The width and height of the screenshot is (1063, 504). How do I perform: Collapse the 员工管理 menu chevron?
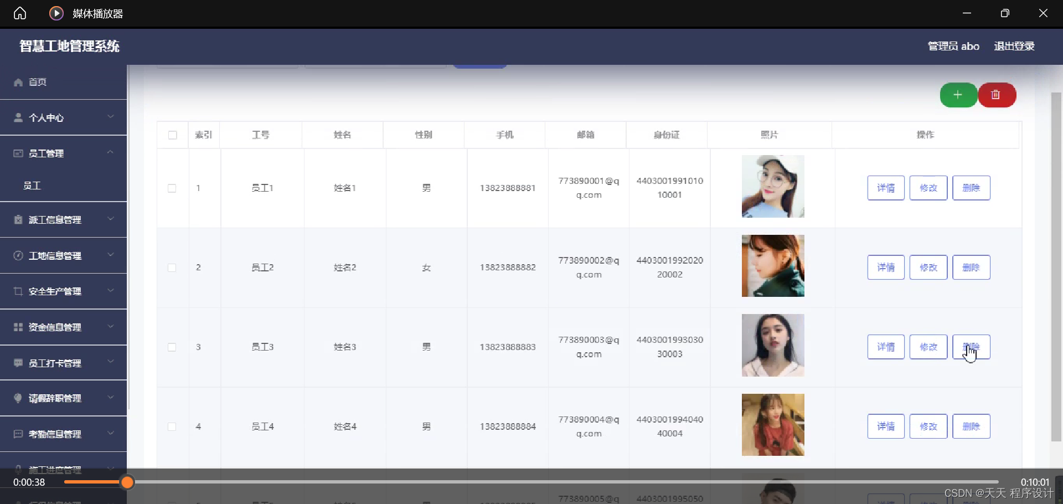click(x=111, y=152)
